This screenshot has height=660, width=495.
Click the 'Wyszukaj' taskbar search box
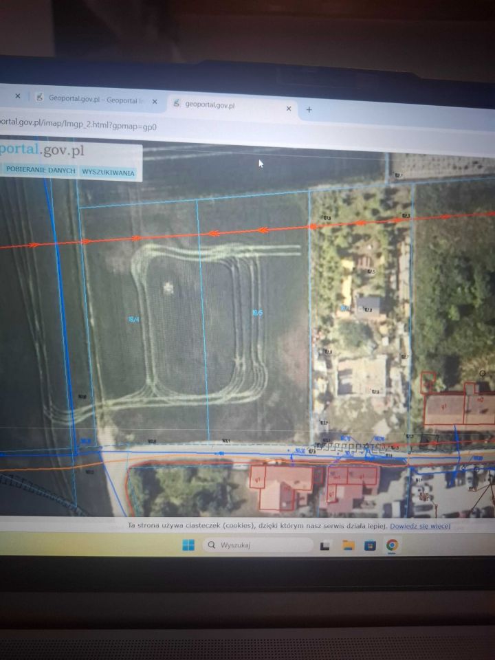click(x=258, y=545)
